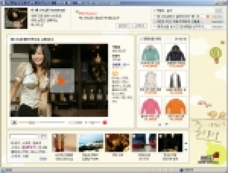Open the boots and legs video thumbnail
The height and width of the screenshot is (173, 228).
[64, 143]
